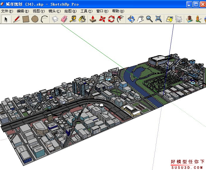Screen dimensions: 206x170
Task: Open the 工具(T) menu
Action: coord(86,11)
